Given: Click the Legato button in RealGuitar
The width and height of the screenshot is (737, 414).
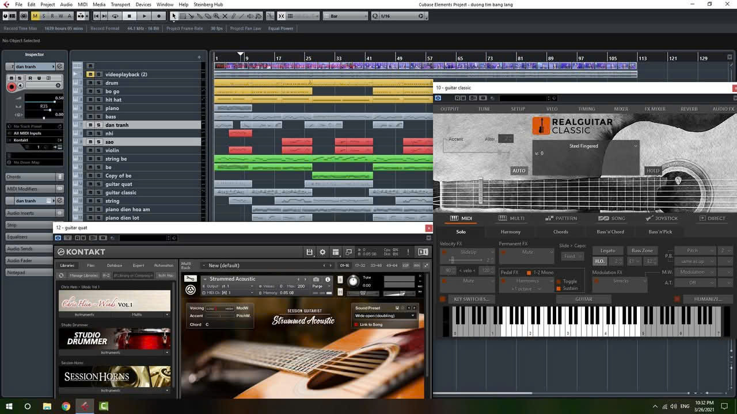Looking at the screenshot, I should point(607,251).
